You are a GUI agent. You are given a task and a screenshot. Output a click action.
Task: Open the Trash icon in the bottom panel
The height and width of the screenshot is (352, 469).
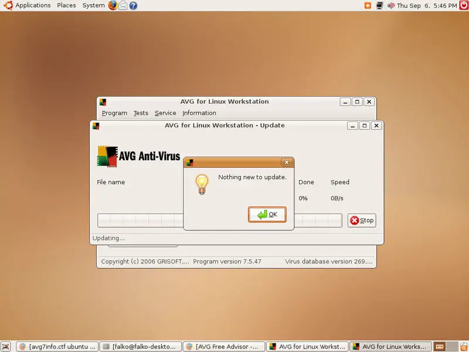pyautogui.click(x=464, y=347)
